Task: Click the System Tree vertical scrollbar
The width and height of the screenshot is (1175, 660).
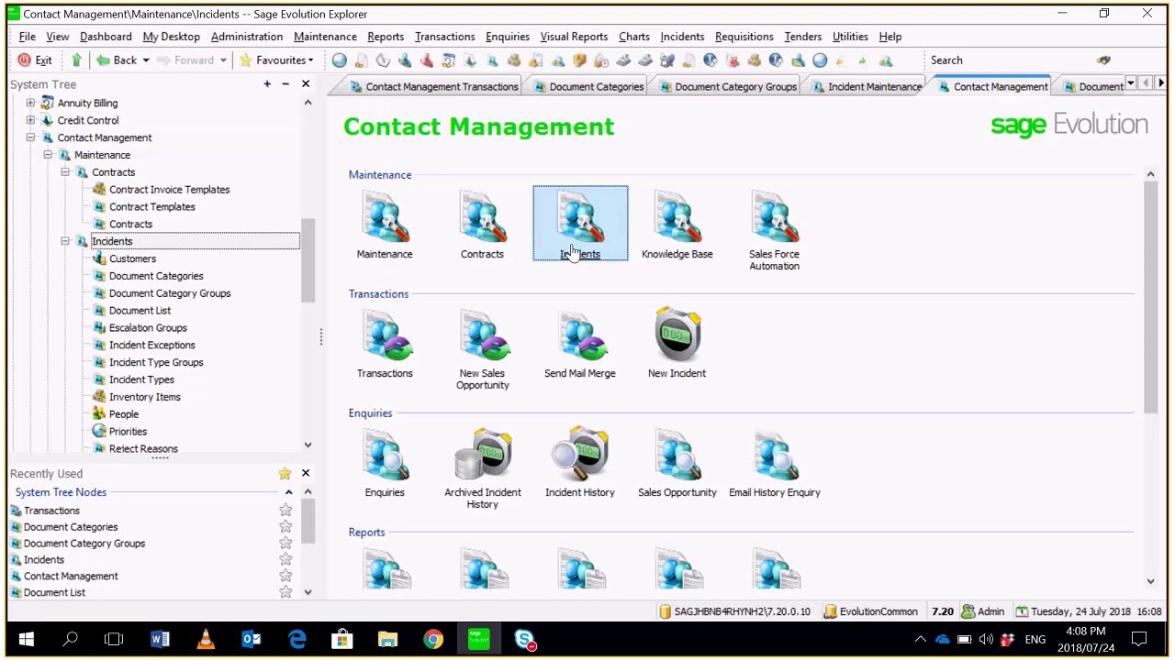Action: tap(308, 261)
